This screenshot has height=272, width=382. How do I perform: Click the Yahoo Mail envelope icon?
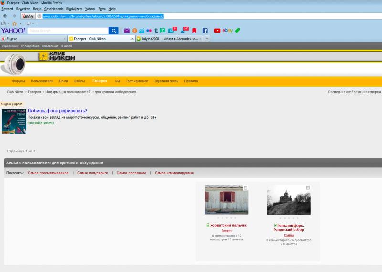click(x=127, y=31)
